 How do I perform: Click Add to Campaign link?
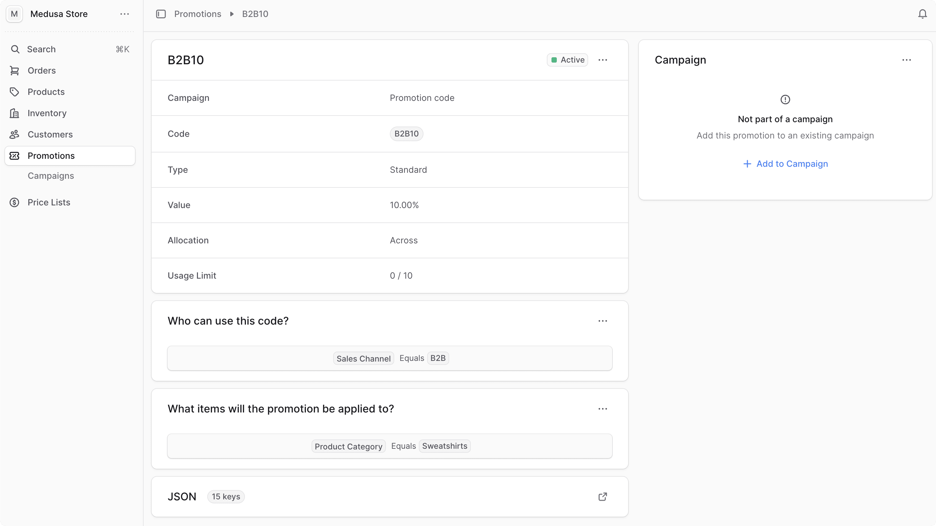click(x=785, y=164)
